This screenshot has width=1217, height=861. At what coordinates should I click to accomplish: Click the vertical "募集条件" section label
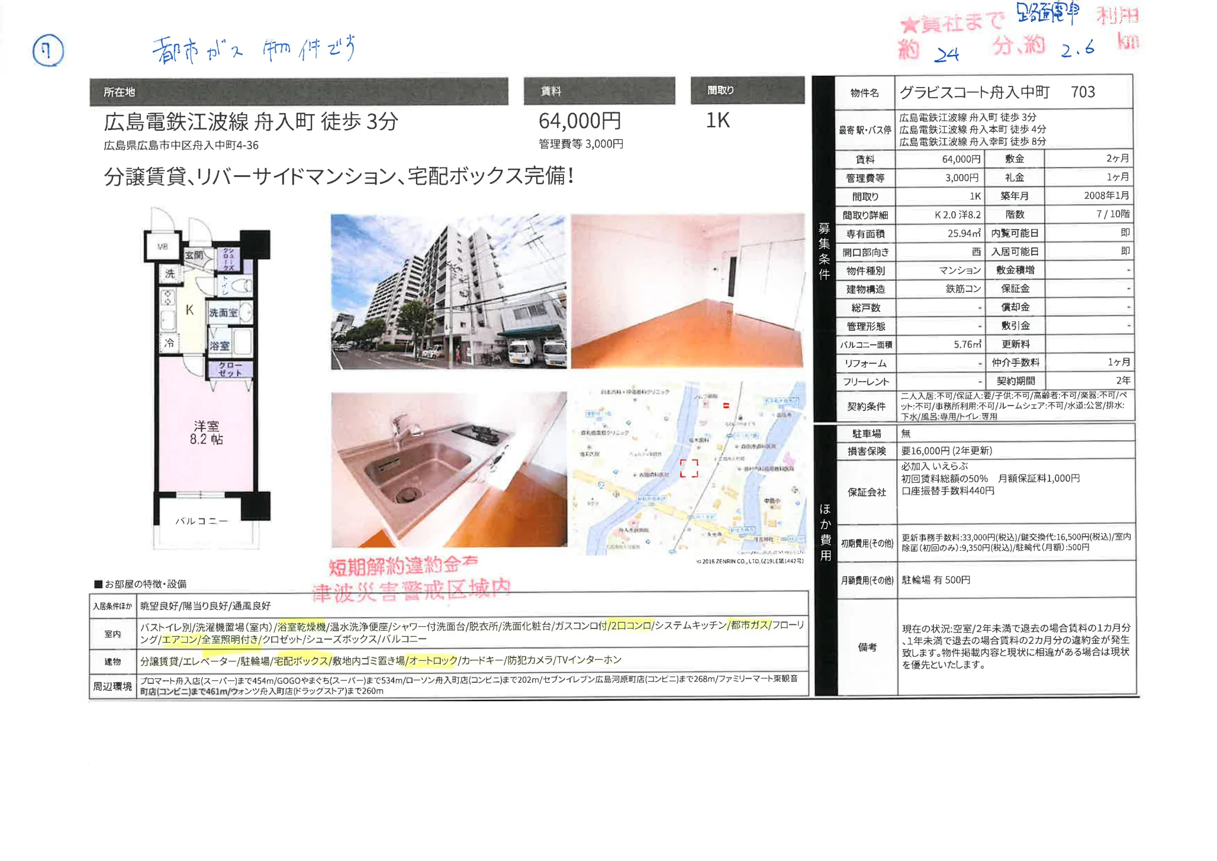click(824, 251)
